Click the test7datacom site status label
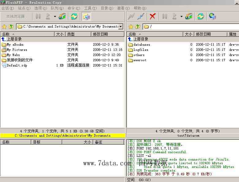Screen dimensions: 239x182 (188, 135)
